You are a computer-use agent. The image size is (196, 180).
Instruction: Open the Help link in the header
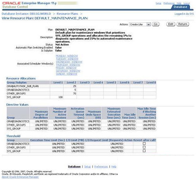point(179,3)
